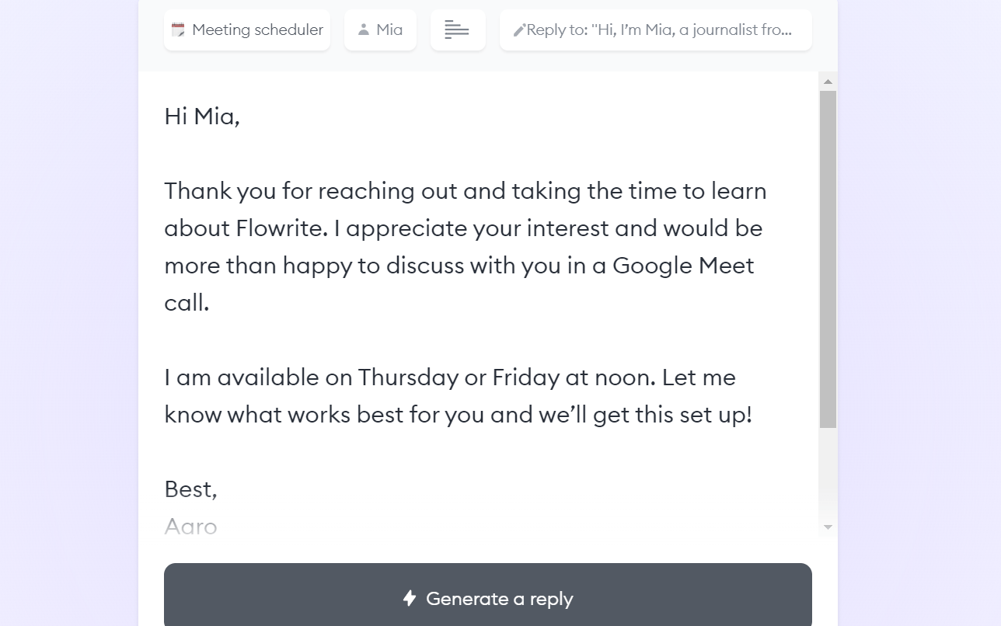Click the "Best," sign-off line
The width and height of the screenshot is (1001, 626).
click(x=190, y=489)
